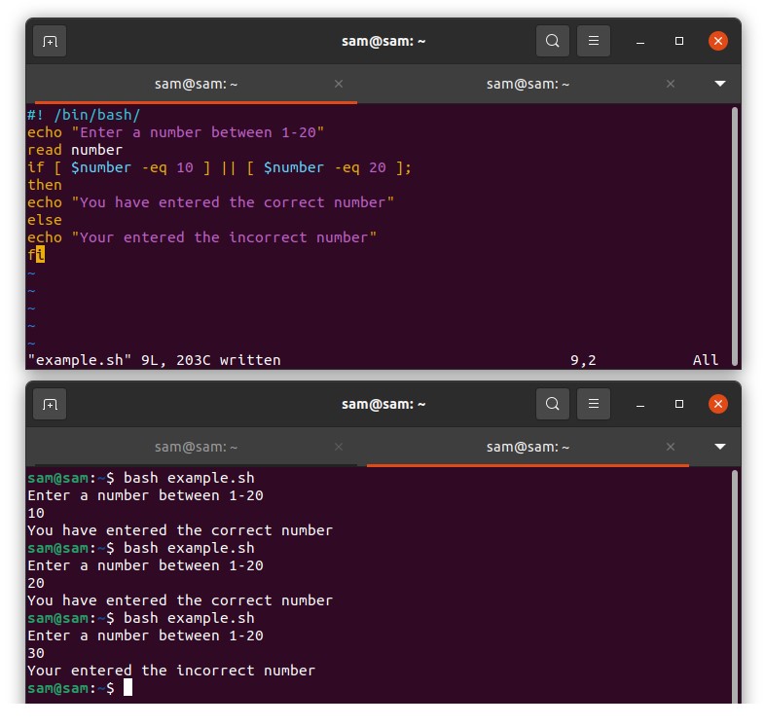Close the second tab in the bottom terminal
765x726 pixels.
click(671, 447)
